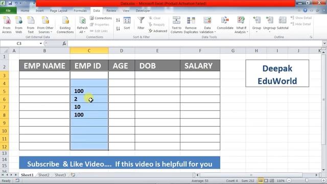
Task: Expand the Name Box dropdown
Action: point(41,43)
